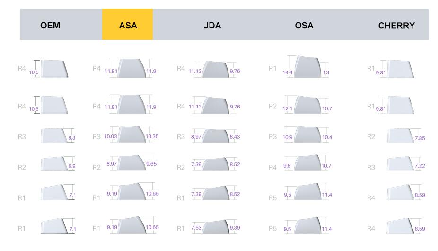Viewport: 438px width, 251px height.
Task: Click the OSA R2 keycap image
Action: click(307, 105)
